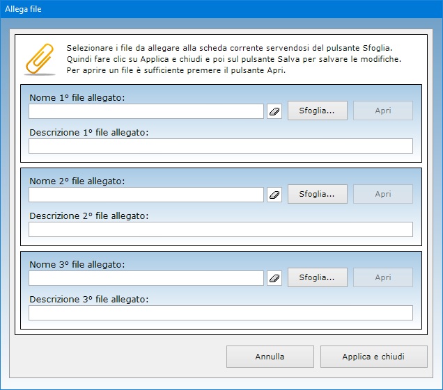
Task: Click Apri for the 1st attached file
Action: (x=383, y=111)
